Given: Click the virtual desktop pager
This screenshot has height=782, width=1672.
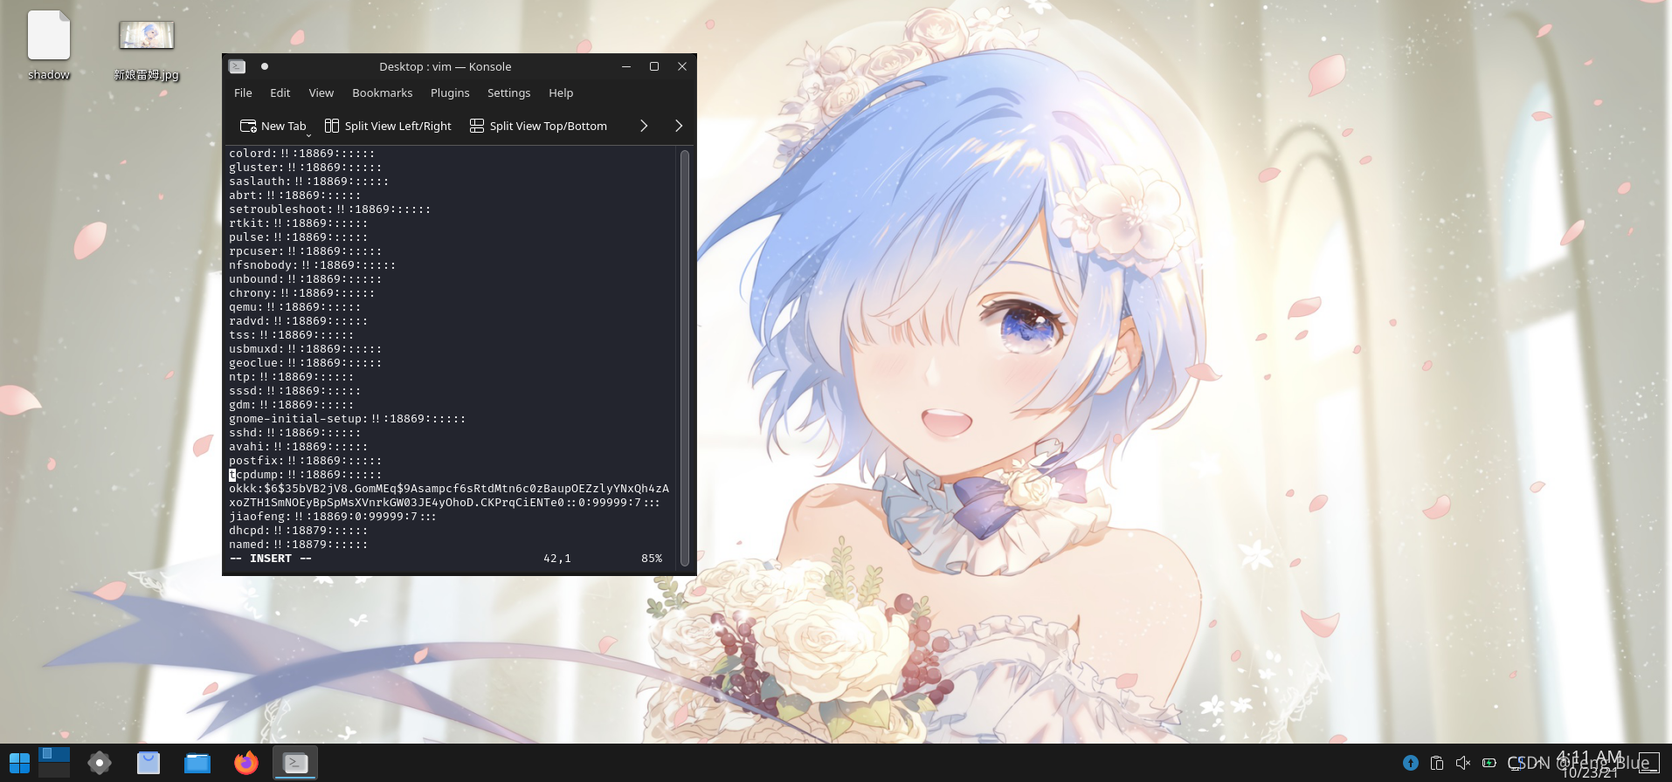Looking at the screenshot, I should tap(54, 763).
